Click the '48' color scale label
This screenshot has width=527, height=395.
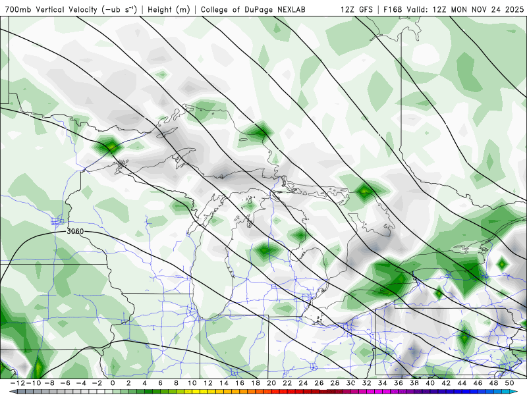click(x=493, y=383)
